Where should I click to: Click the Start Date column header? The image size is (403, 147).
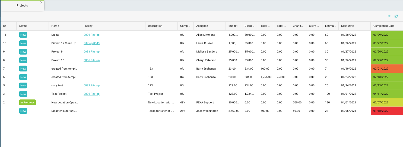[x=347, y=26]
